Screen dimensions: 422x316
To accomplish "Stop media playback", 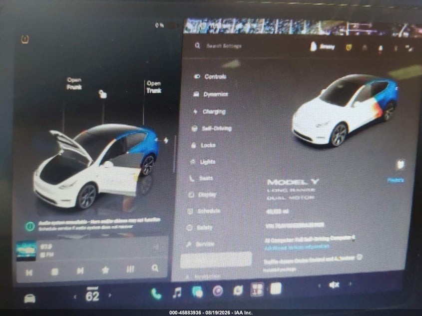I will (54, 272).
